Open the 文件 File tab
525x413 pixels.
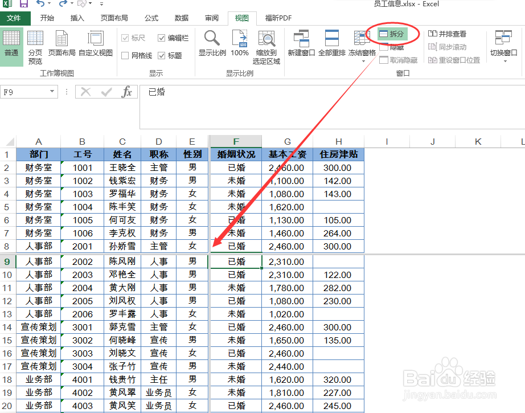coord(14,18)
